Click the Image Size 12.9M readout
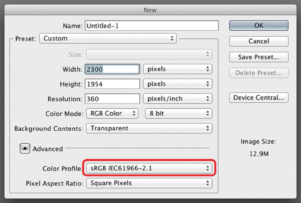This screenshot has width=301, height=203. (x=258, y=154)
